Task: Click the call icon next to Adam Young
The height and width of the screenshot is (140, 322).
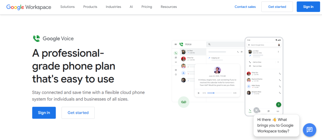Action: pyautogui.click(x=280, y=86)
